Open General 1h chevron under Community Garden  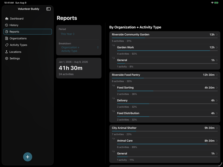point(217,60)
